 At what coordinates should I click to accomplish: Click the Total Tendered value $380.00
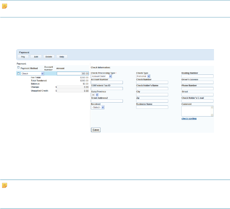coord(84,80)
